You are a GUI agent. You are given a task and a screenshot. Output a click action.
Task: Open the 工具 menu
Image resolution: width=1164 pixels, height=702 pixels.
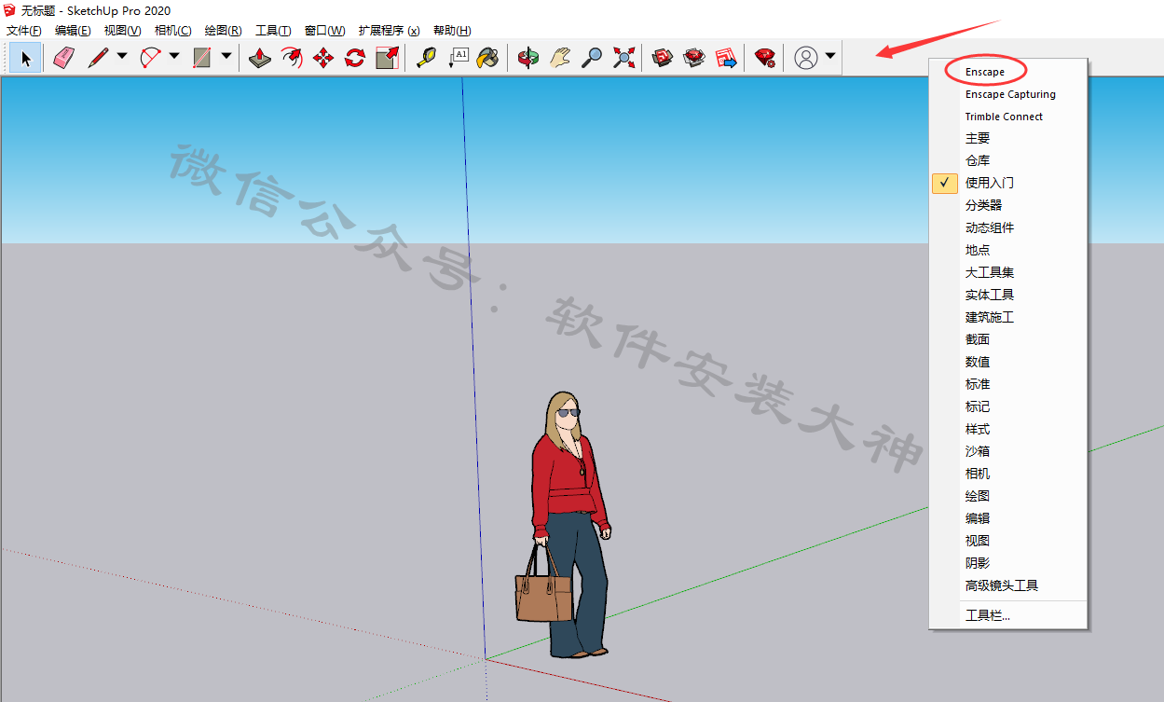[x=273, y=30]
